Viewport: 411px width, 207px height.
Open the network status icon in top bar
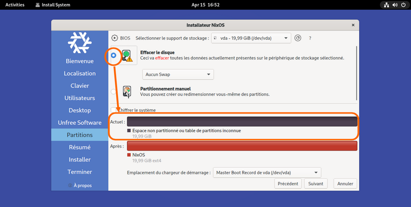[x=386, y=5]
